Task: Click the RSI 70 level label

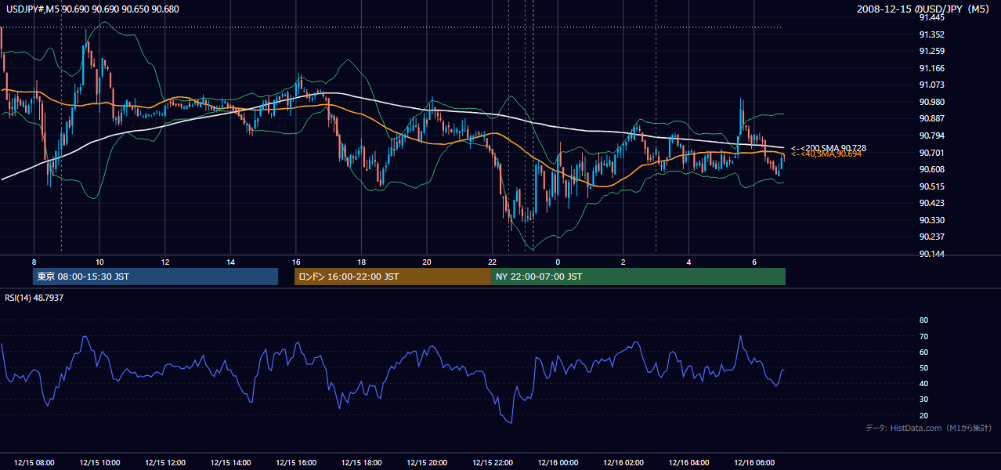Action: [923, 337]
